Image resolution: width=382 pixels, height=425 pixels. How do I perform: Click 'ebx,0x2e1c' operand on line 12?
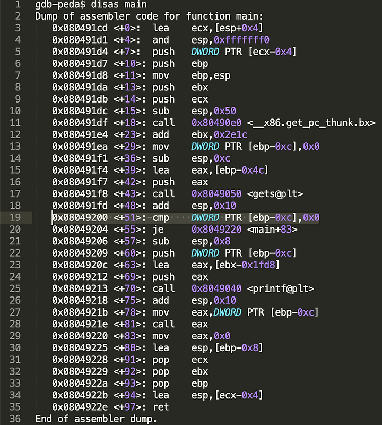(219, 135)
